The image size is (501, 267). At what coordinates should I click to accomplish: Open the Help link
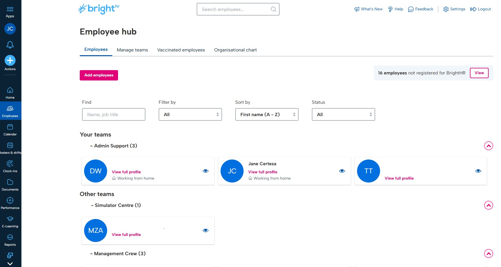(396, 9)
